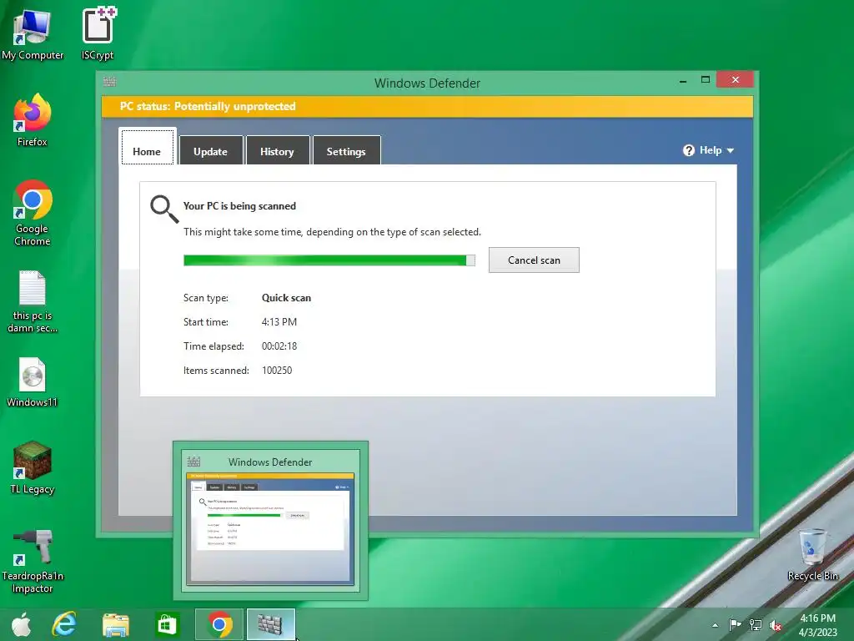Click the Windows Defender title bar icon
This screenshot has width=854, height=641.
point(109,82)
